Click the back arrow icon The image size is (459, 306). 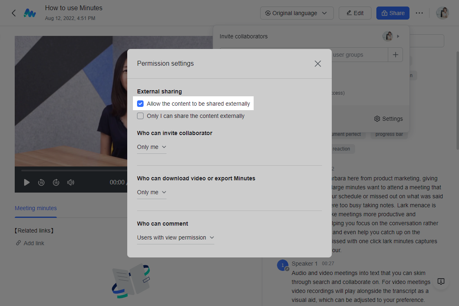pyautogui.click(x=13, y=13)
